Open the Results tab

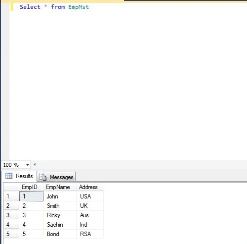pyautogui.click(x=19, y=176)
